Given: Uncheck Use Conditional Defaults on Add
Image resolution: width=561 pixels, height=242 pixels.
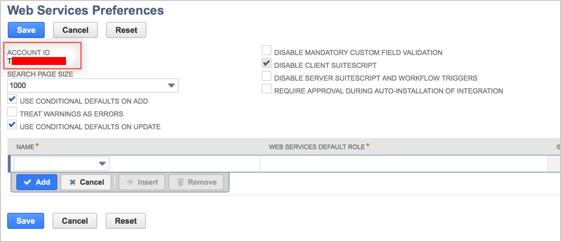Looking at the screenshot, I should pyautogui.click(x=12, y=100).
